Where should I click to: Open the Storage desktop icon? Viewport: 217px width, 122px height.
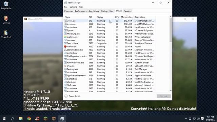coord(6,20)
